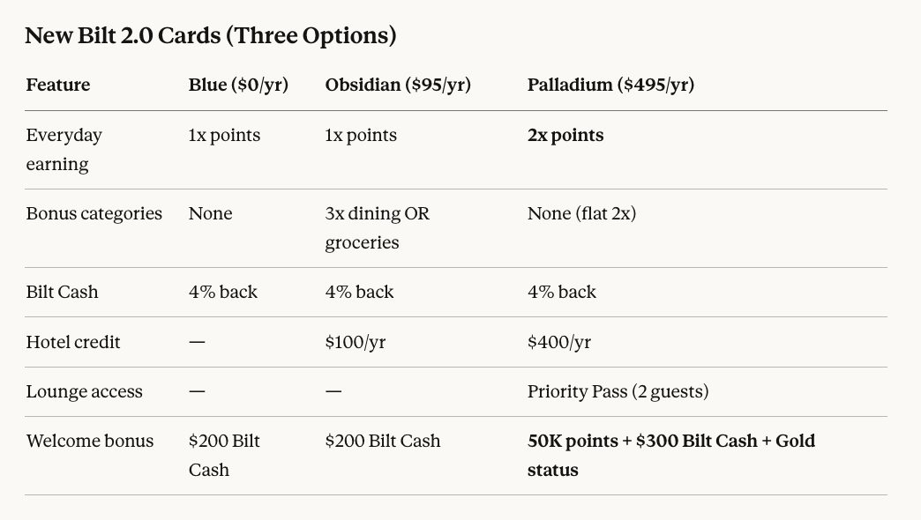
Task: Select the Bonus categories row label
Action: [94, 213]
